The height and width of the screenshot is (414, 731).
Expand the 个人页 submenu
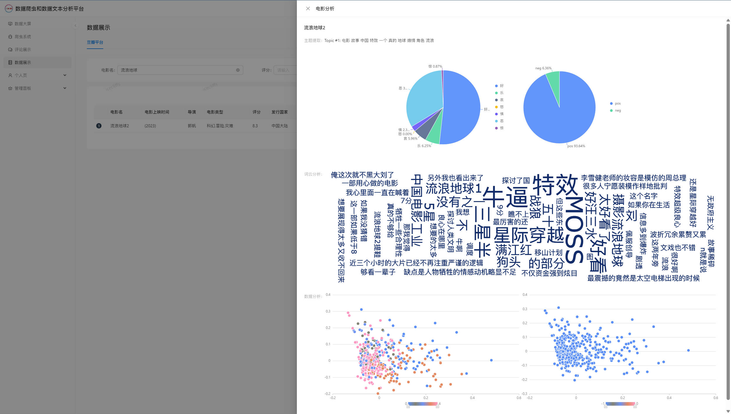click(x=65, y=75)
